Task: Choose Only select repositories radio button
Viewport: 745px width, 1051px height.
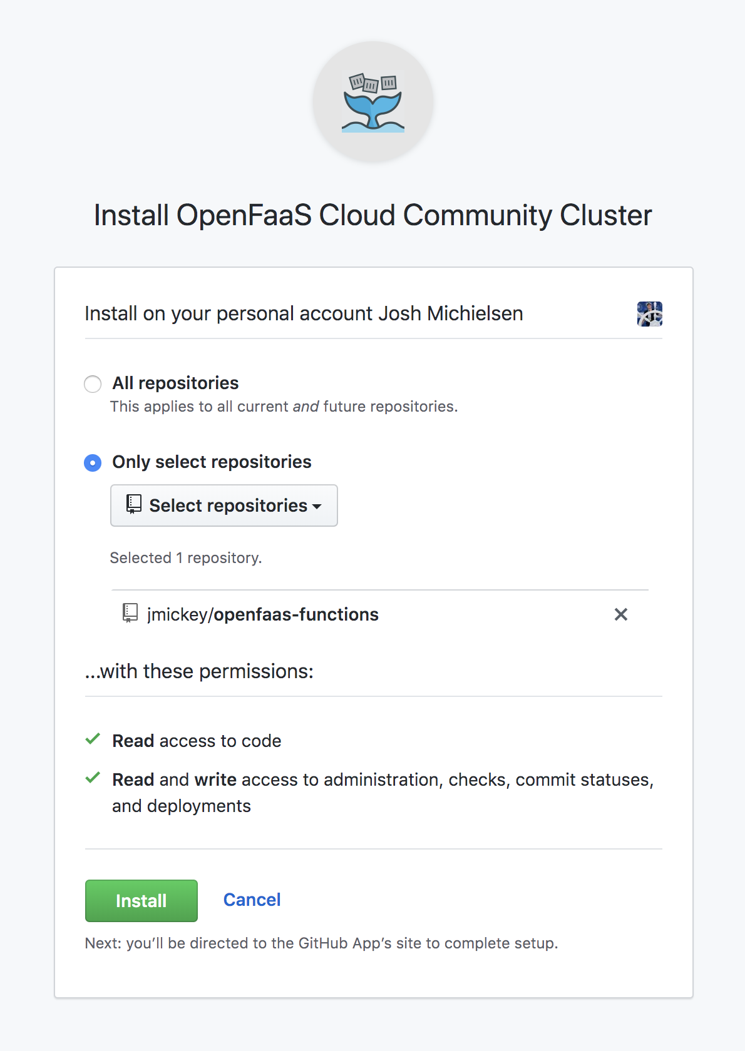Action: pyautogui.click(x=93, y=463)
